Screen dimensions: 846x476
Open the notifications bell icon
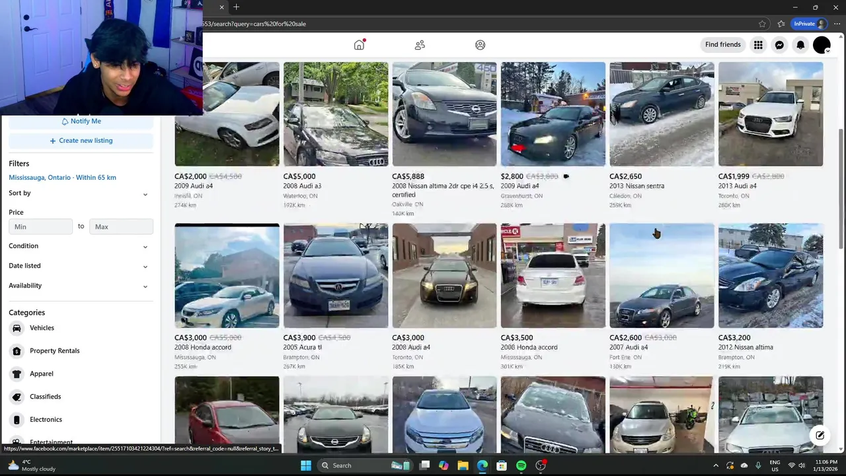coord(800,45)
